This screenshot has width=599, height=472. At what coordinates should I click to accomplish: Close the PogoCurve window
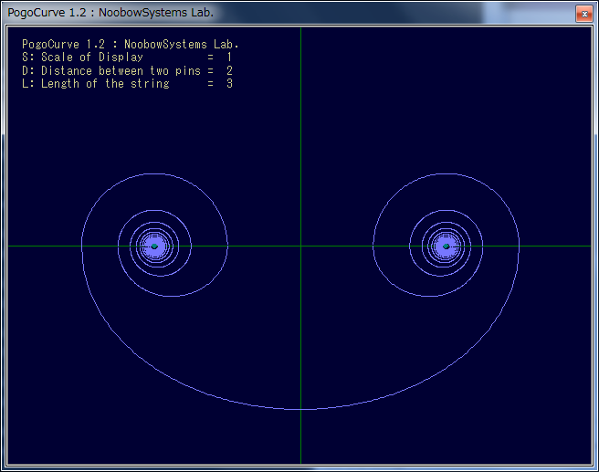584,14
